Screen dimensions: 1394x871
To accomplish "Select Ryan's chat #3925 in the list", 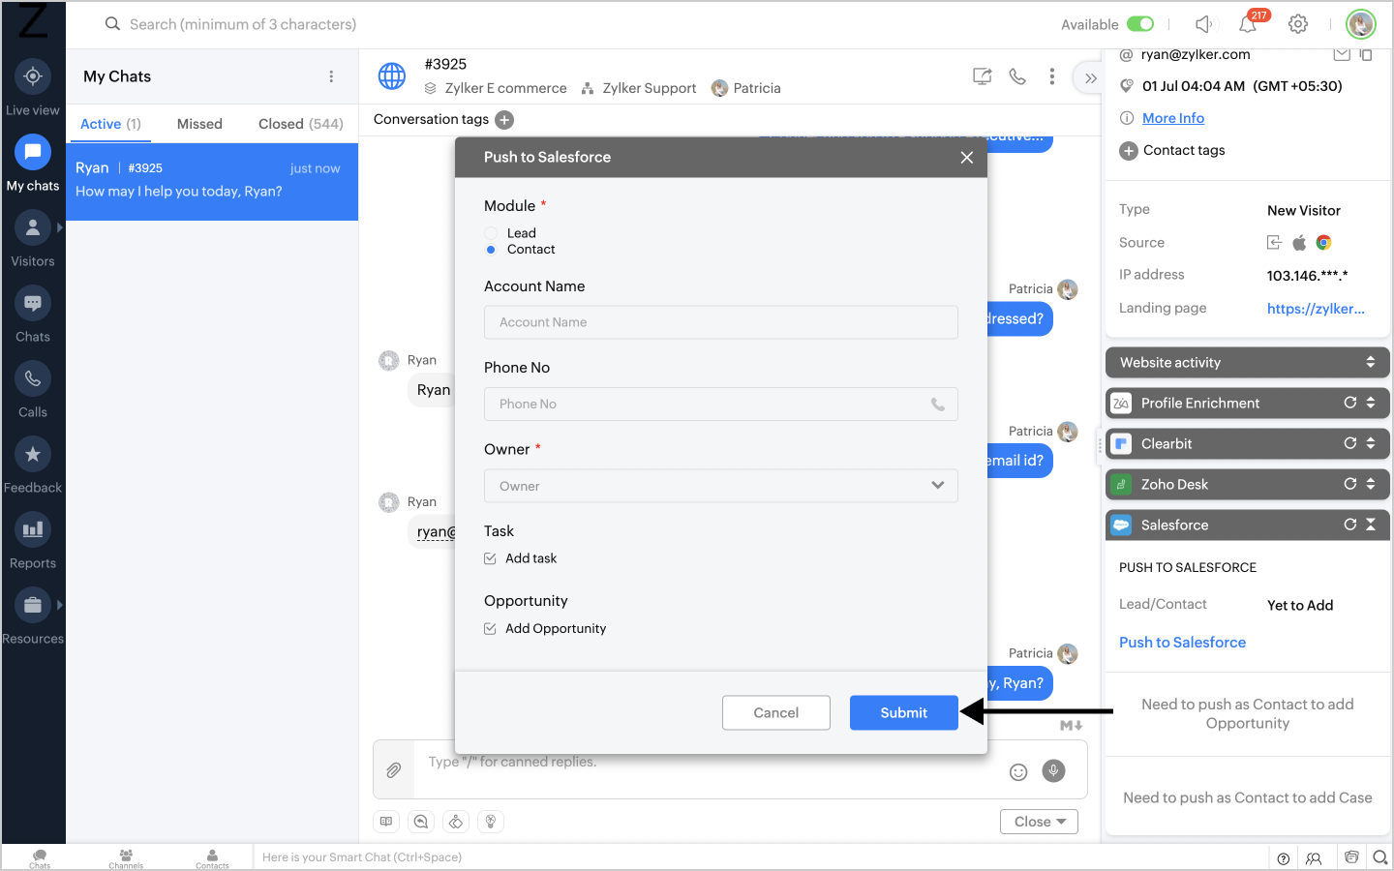I will [212, 182].
